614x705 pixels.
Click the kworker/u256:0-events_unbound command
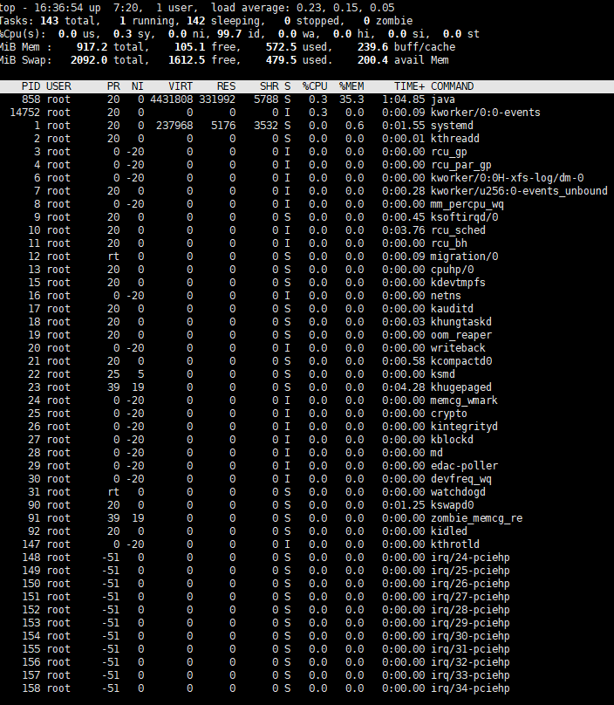[x=519, y=191]
